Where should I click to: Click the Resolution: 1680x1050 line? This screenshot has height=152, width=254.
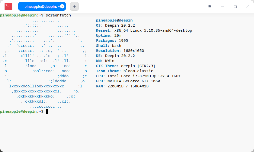pos(120,51)
